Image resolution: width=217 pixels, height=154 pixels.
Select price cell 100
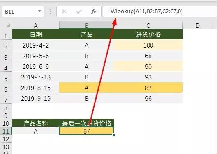pyautogui.click(x=148, y=45)
